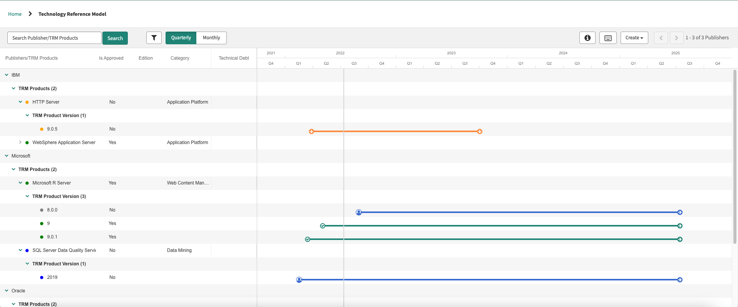Select the WebSphere Application Server product name
The height and width of the screenshot is (307, 738).
pyautogui.click(x=64, y=143)
